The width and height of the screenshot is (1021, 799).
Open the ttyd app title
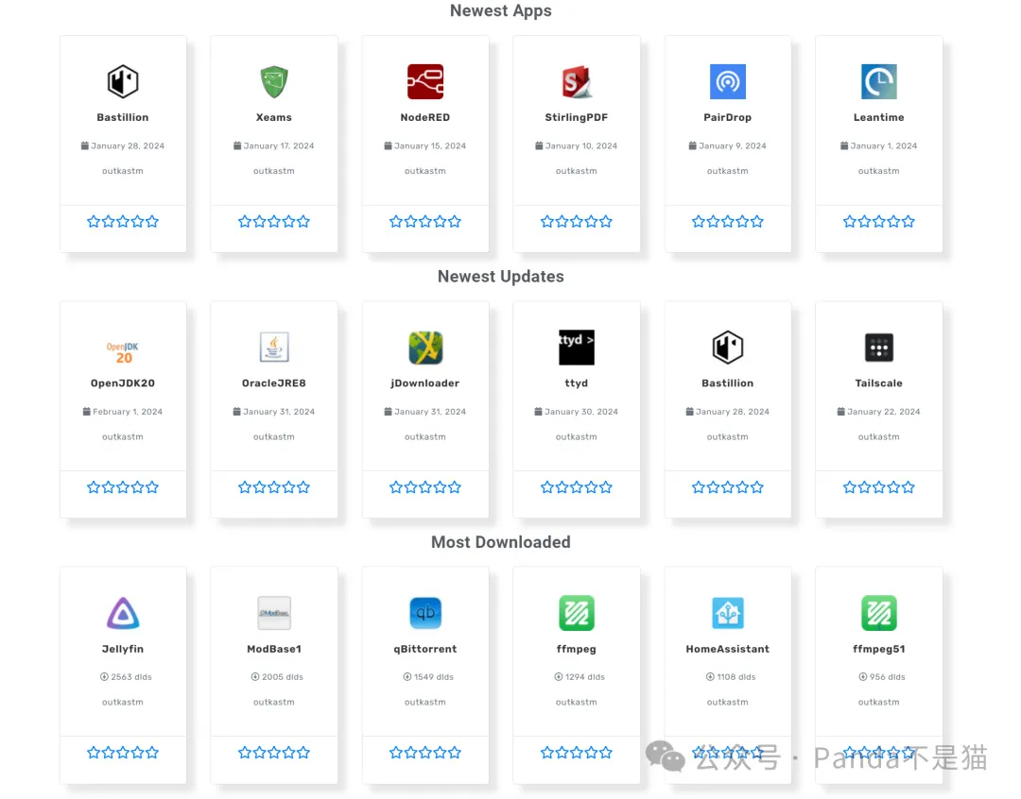point(577,383)
